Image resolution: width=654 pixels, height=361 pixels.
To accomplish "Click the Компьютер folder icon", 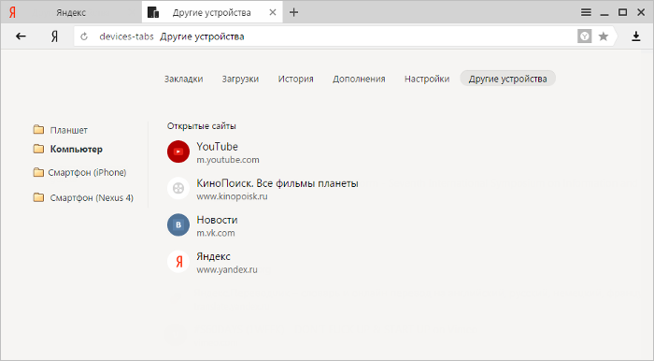I will pyautogui.click(x=38, y=149).
